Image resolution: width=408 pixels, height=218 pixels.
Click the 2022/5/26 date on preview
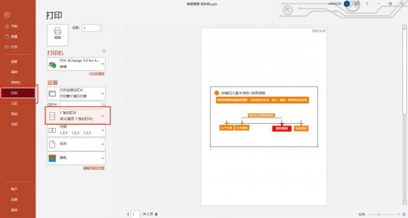click(319, 31)
